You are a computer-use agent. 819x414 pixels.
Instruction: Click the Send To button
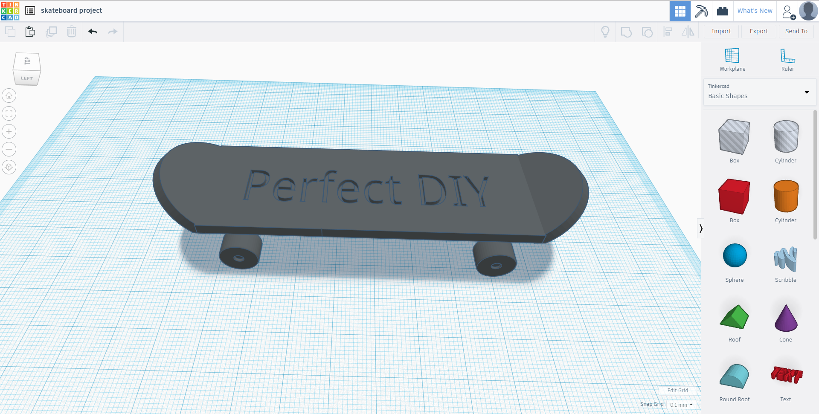coord(796,31)
